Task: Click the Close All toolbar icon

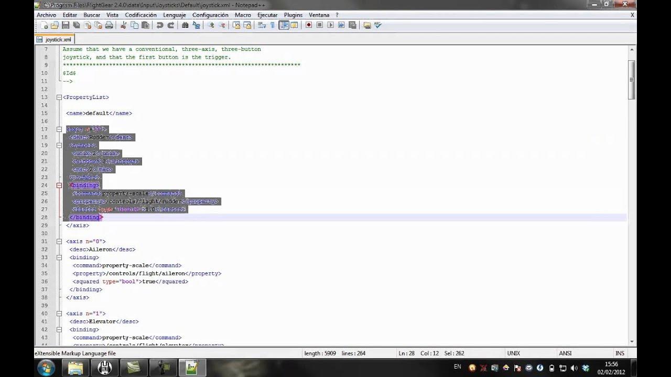Action: tap(98, 25)
